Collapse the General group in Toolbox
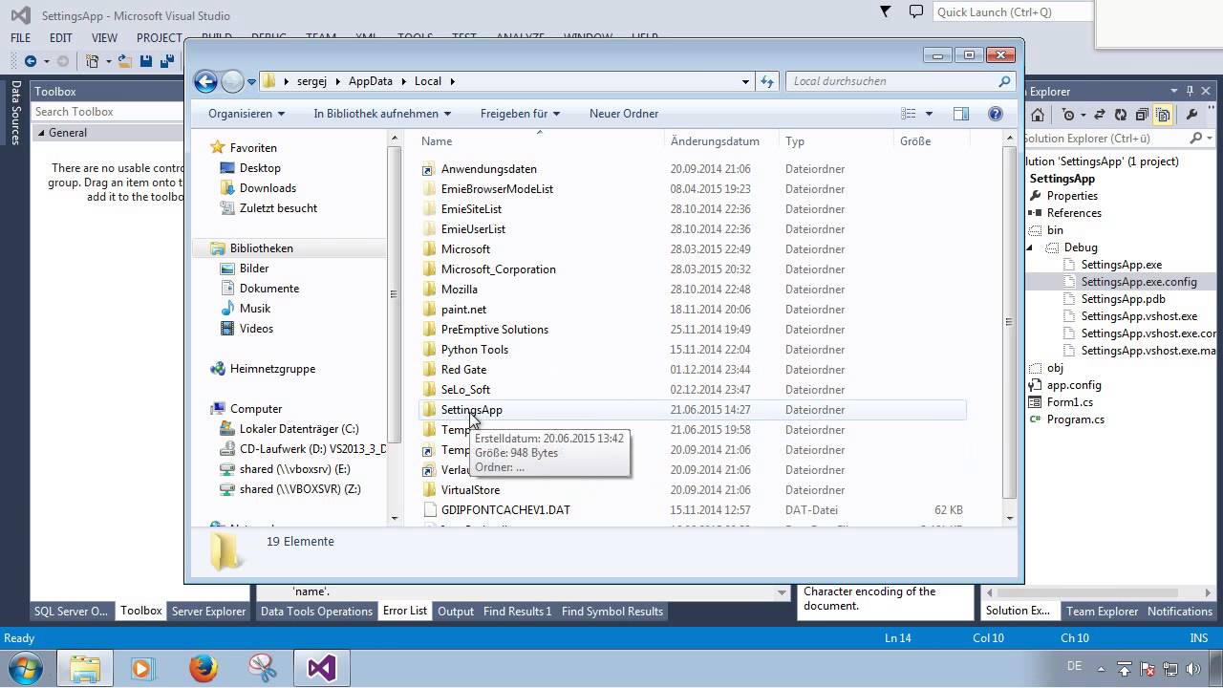 pos(41,133)
